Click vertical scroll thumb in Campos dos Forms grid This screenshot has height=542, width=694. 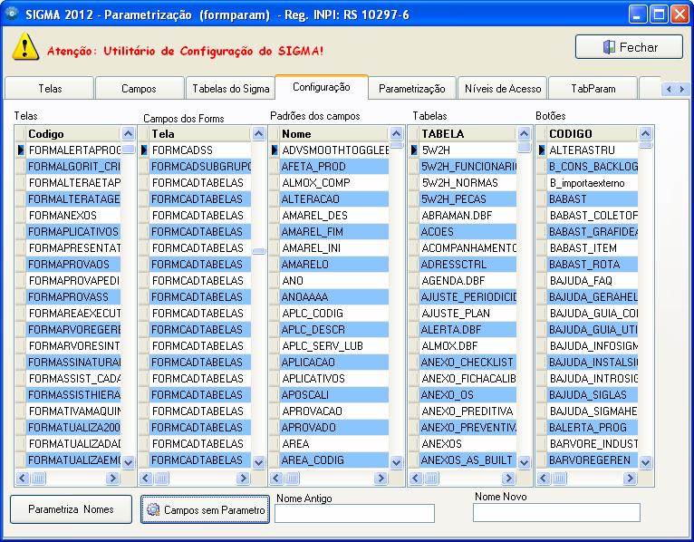(259, 251)
